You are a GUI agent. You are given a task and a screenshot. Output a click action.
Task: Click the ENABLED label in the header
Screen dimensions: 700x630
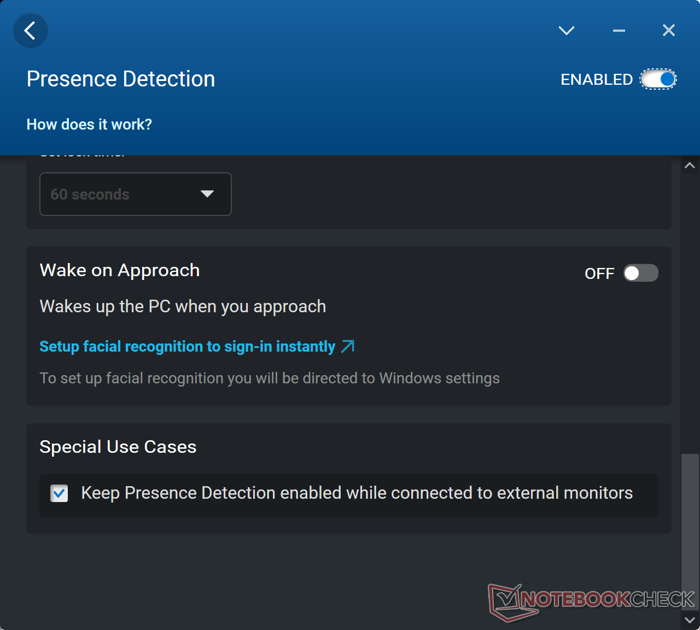tap(597, 80)
